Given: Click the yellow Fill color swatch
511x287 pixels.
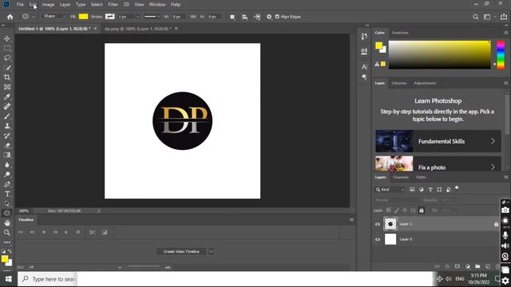Looking at the screenshot, I should (83, 16).
